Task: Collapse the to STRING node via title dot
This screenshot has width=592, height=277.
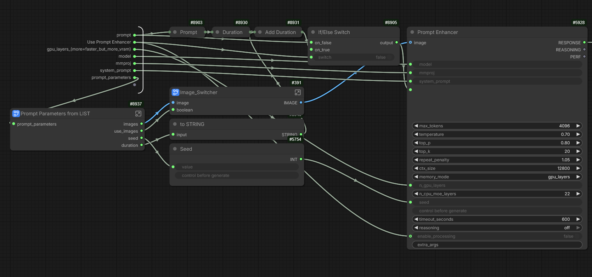Action: coord(175,124)
